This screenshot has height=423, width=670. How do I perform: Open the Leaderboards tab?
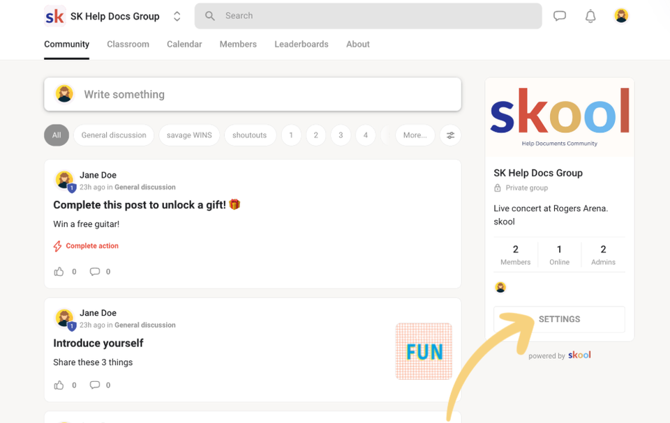pos(301,45)
